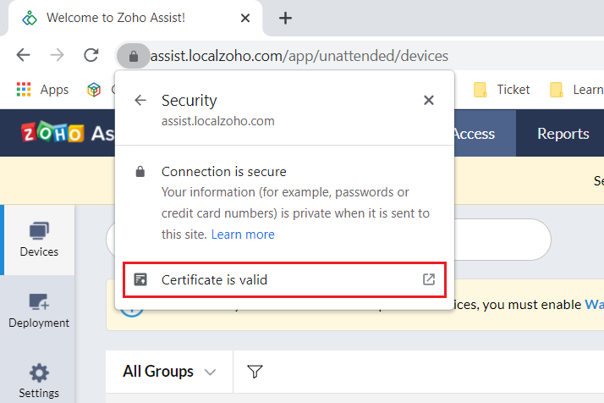Open the Apps bookmarks shortcut

[42, 90]
